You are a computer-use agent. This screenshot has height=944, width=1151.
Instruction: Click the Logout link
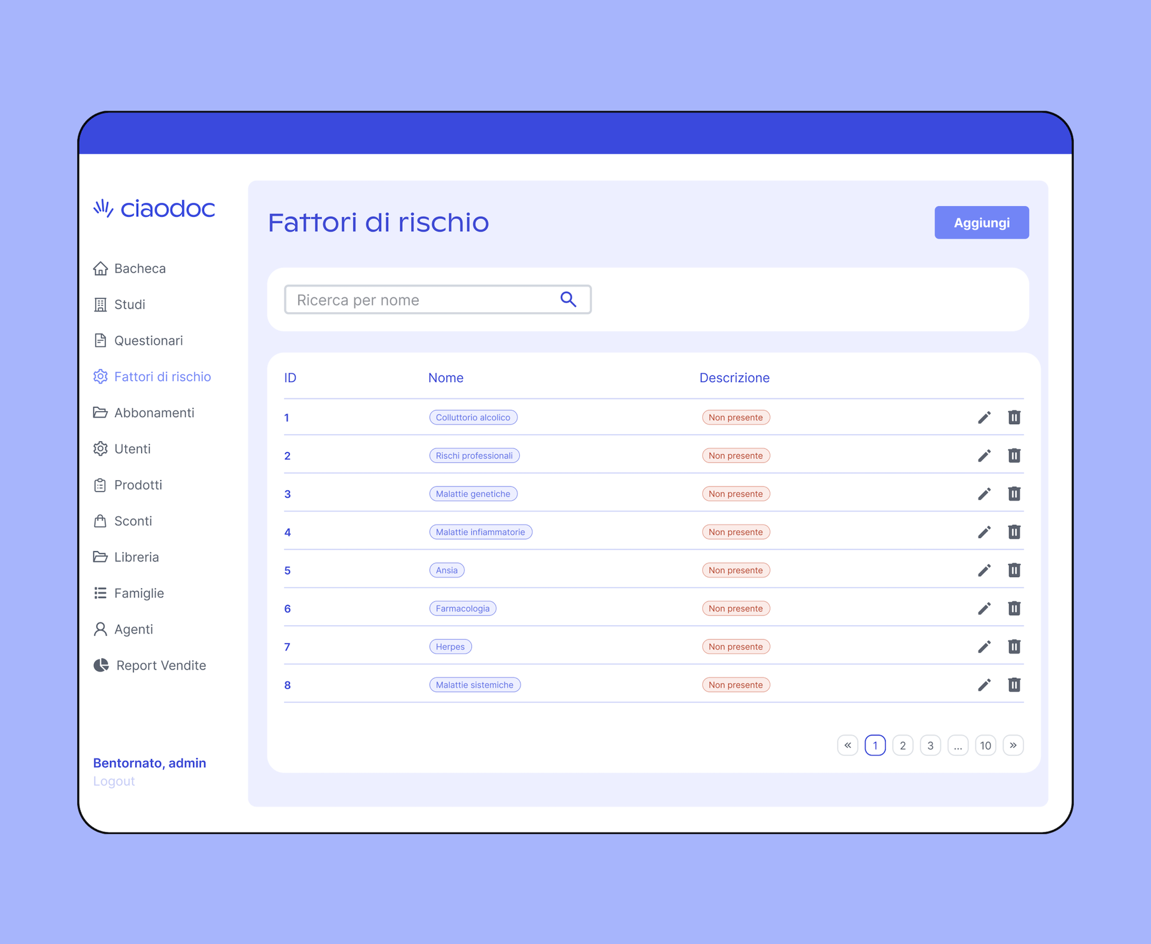pyautogui.click(x=114, y=782)
